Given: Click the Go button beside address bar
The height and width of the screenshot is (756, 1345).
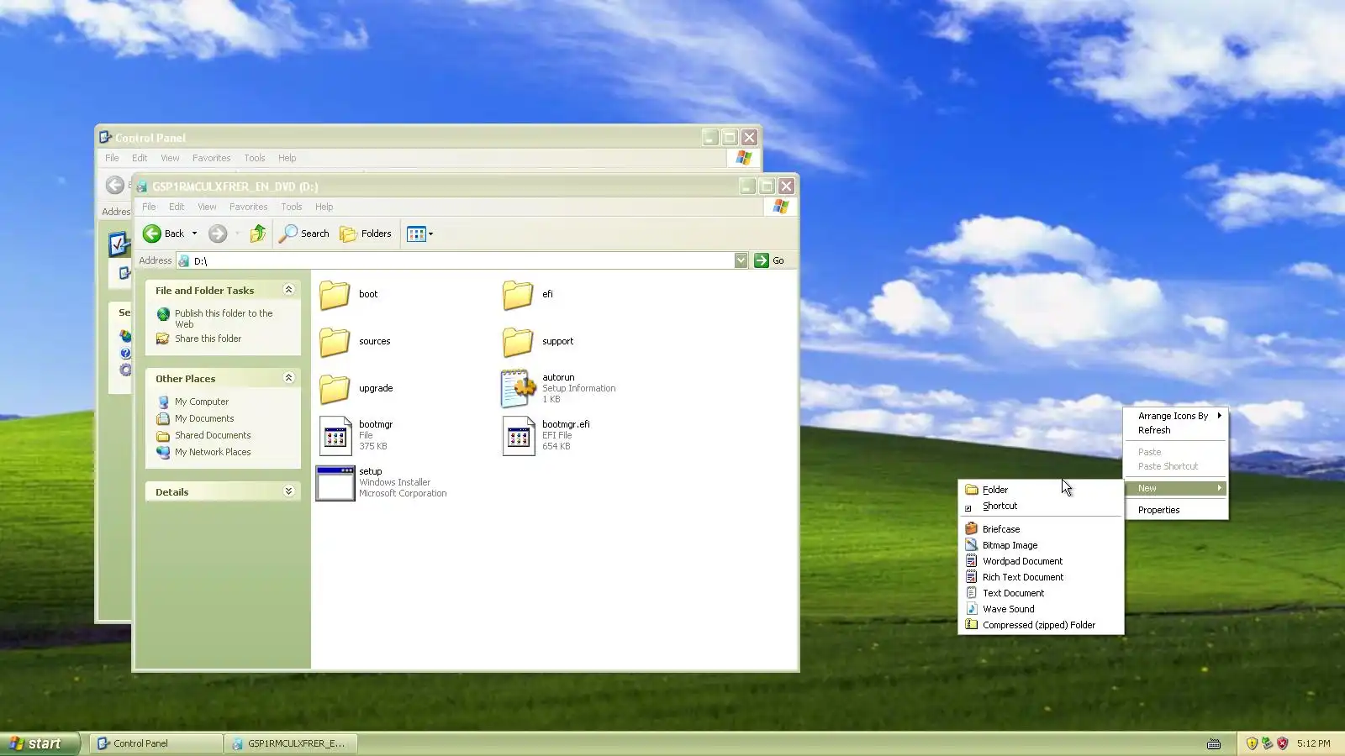Looking at the screenshot, I should [x=769, y=260].
